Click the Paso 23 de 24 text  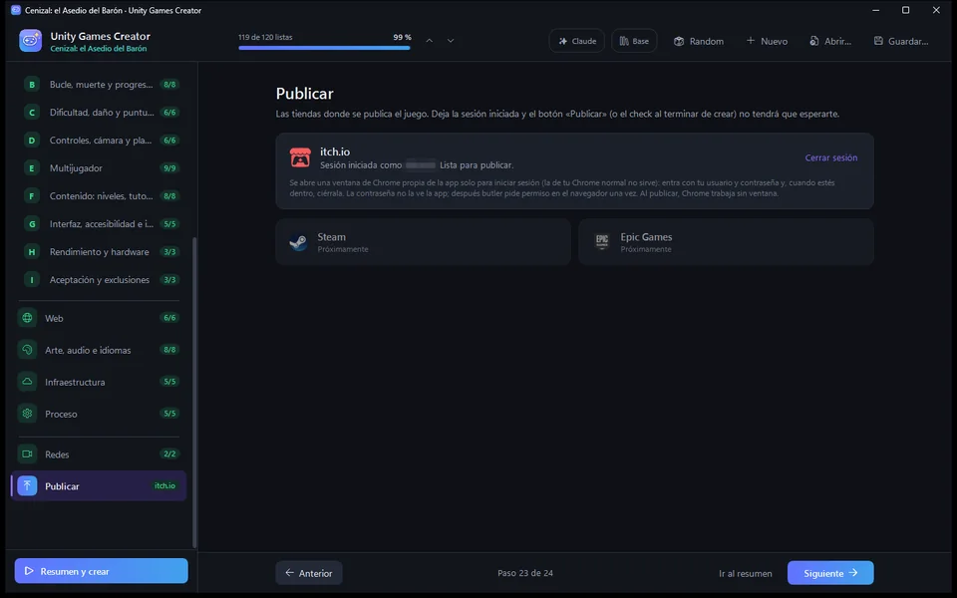coord(525,573)
